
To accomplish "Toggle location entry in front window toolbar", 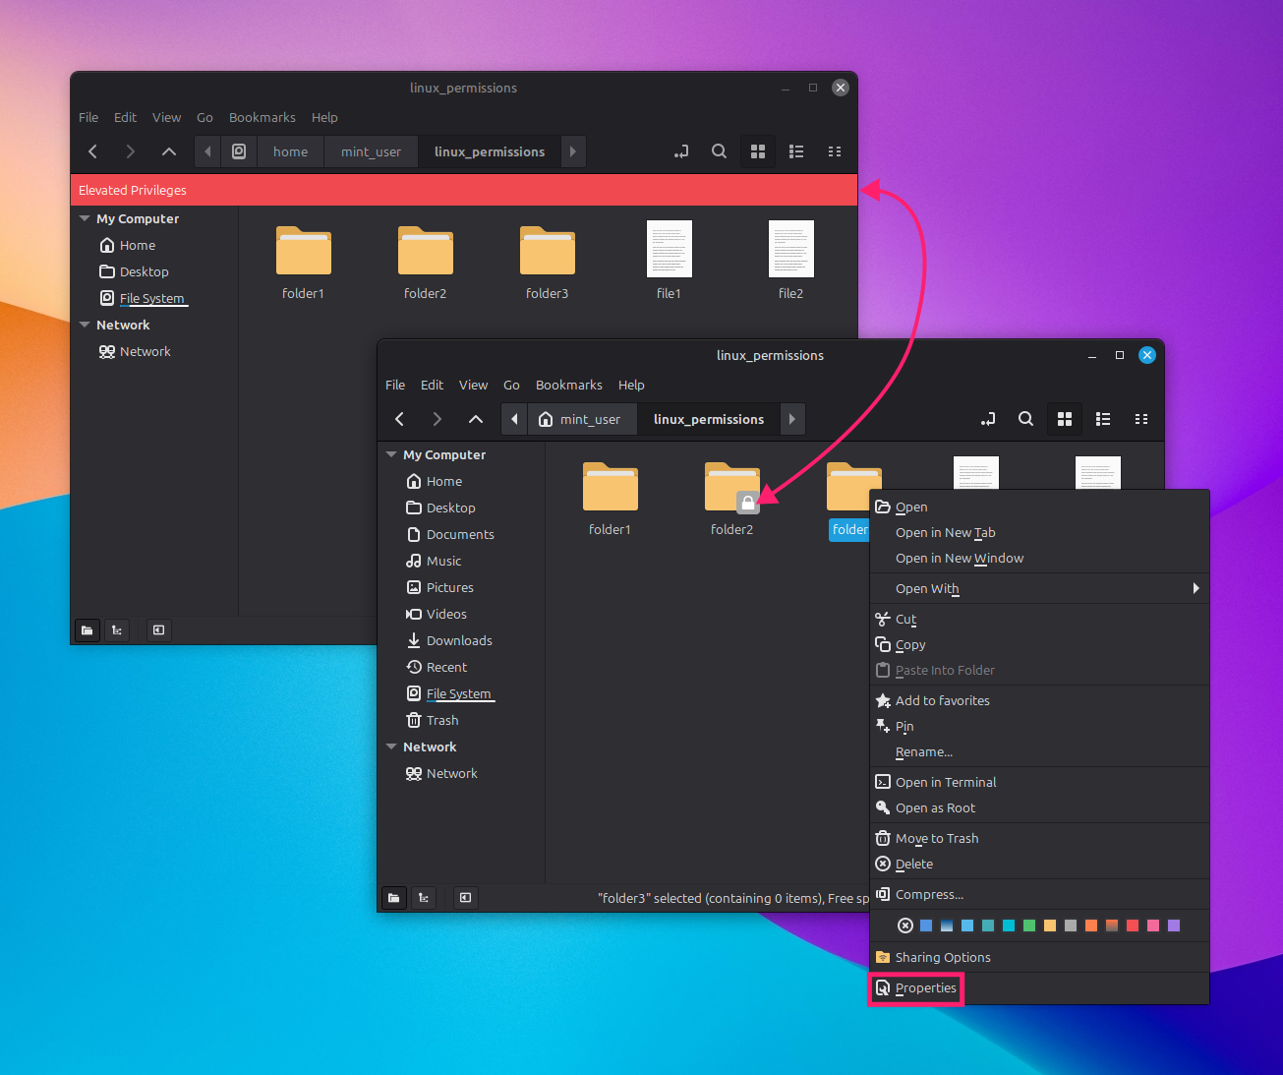I will (988, 419).
